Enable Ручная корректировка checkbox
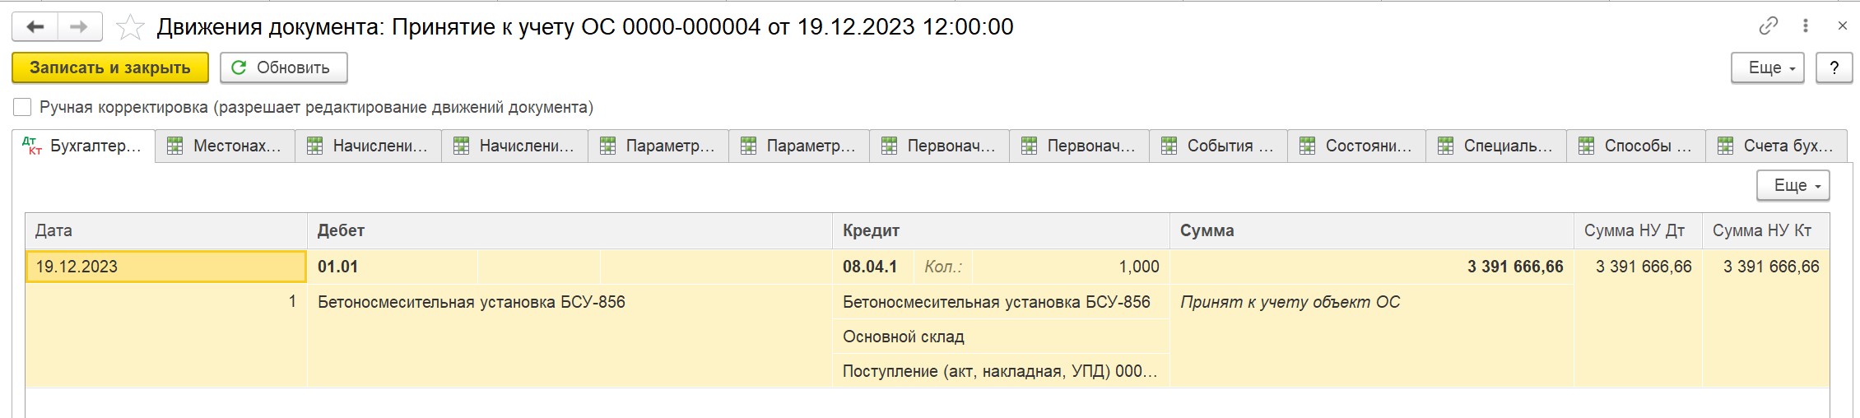This screenshot has height=418, width=1860. pos(22,107)
